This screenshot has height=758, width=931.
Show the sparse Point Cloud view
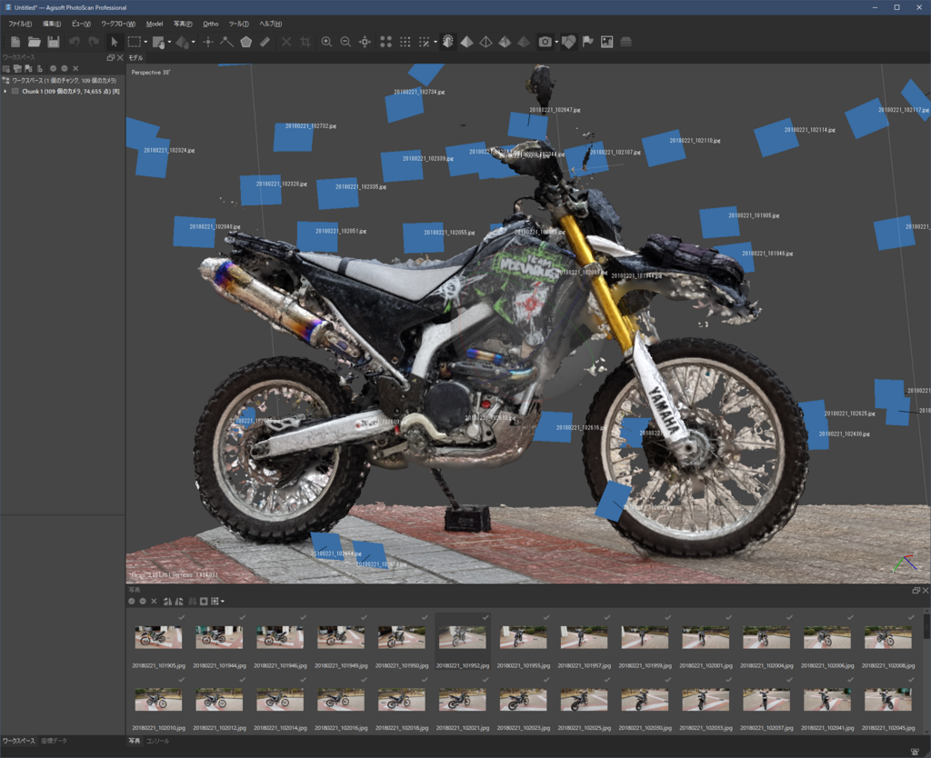point(385,42)
